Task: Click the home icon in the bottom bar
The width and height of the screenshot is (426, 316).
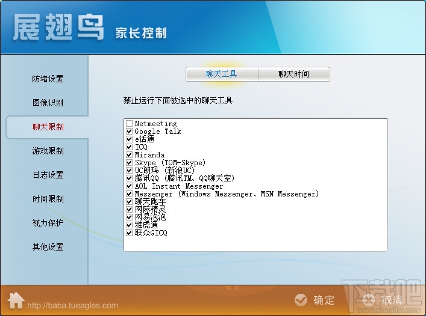Action: (x=16, y=300)
